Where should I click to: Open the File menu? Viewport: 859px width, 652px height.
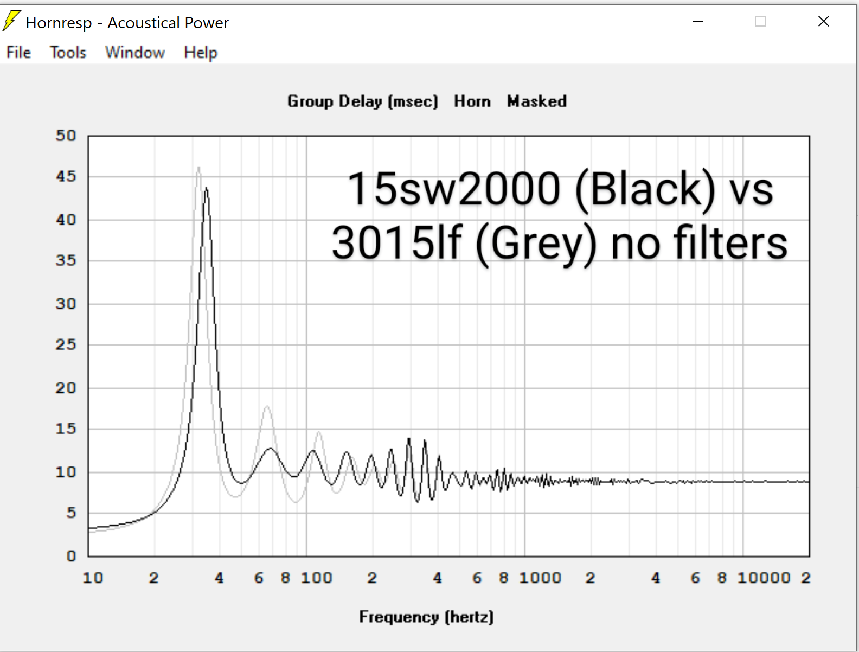pyautogui.click(x=18, y=53)
